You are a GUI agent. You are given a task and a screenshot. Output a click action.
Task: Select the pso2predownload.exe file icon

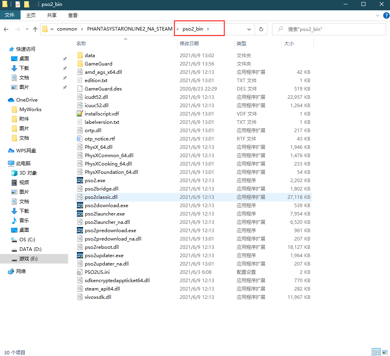pyautogui.click(x=80, y=230)
